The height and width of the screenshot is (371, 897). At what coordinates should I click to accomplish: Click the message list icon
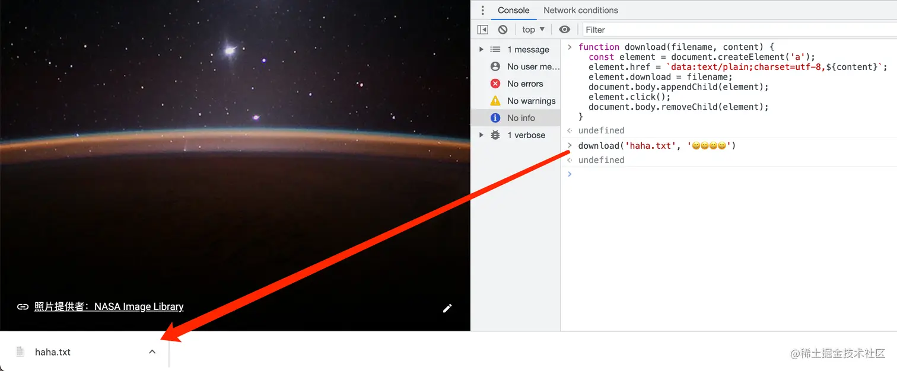point(495,49)
